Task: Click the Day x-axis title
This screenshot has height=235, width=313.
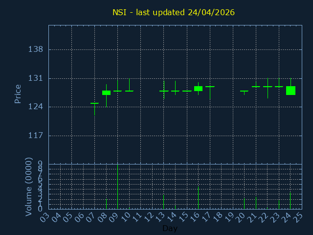Action: [170, 229]
